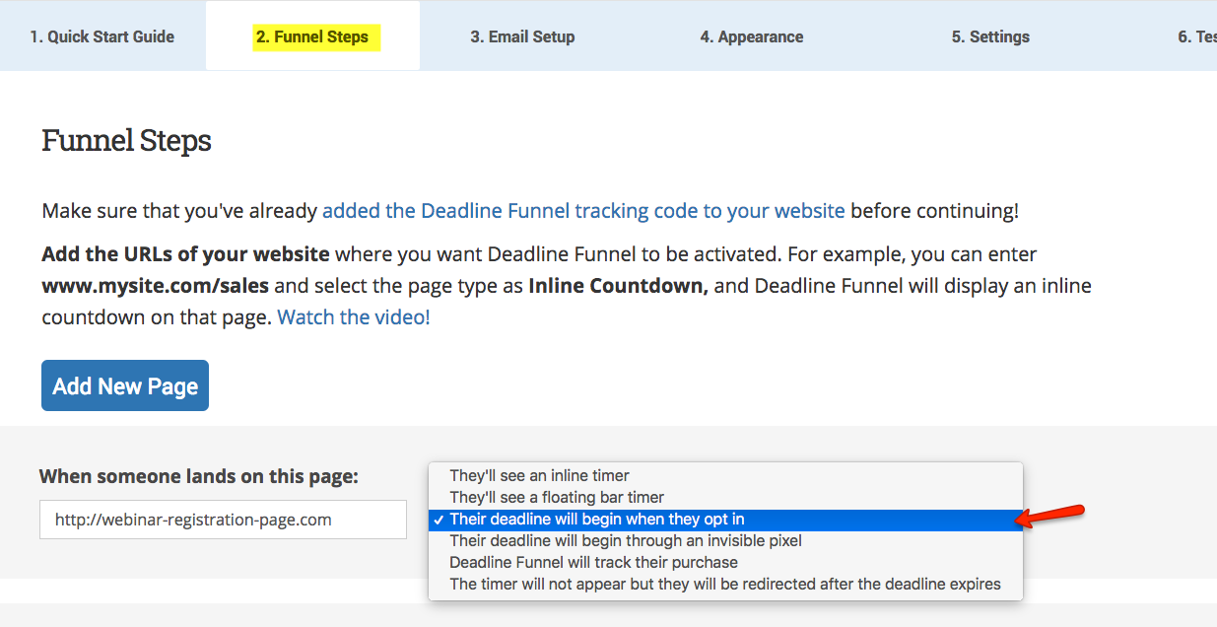Select the 2. Funnel Steps tab
1217x627 pixels.
click(x=312, y=36)
